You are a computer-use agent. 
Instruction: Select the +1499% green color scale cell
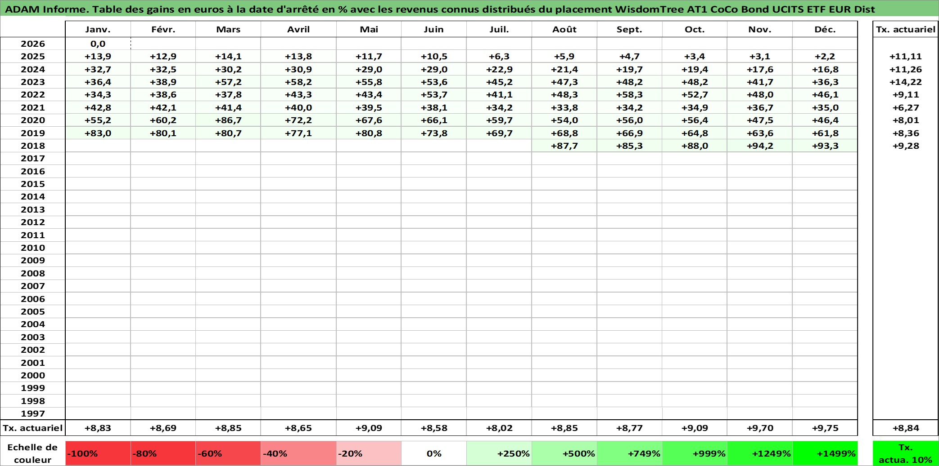point(825,453)
